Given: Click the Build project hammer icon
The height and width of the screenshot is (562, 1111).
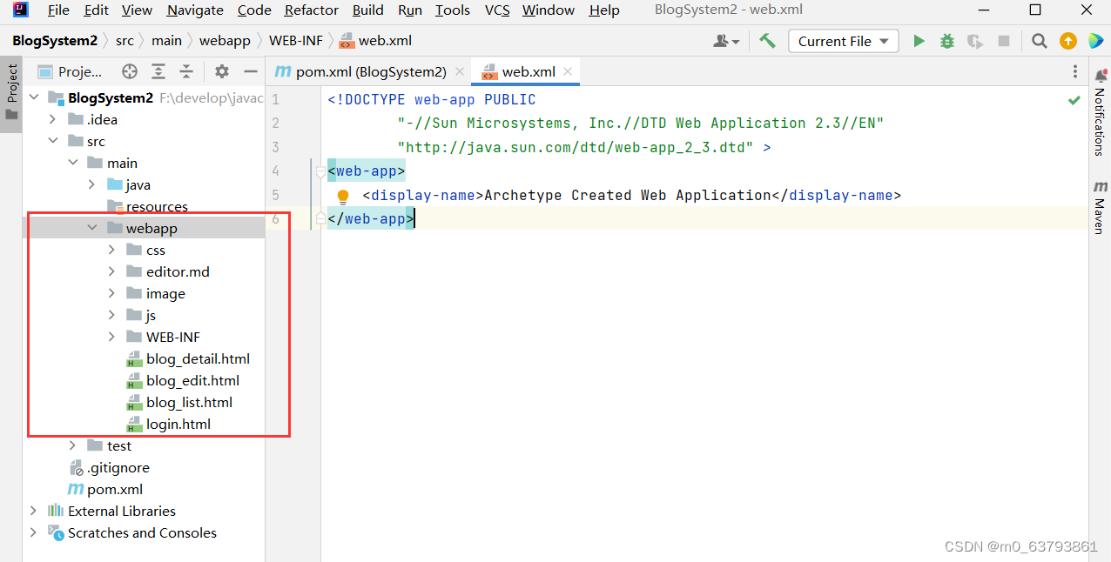Looking at the screenshot, I should coord(767,41).
